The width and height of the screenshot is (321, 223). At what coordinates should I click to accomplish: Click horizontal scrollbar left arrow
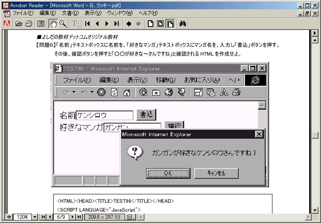click(x=140, y=217)
